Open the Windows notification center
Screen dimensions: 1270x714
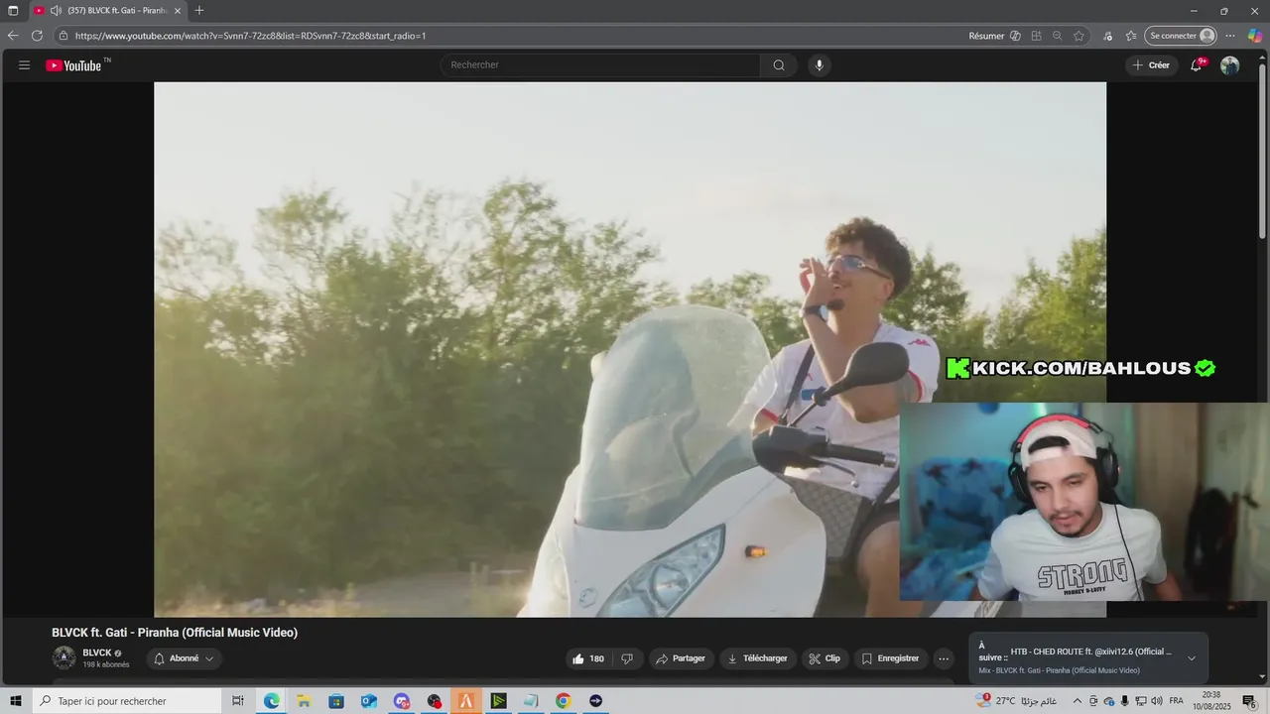(x=1249, y=701)
